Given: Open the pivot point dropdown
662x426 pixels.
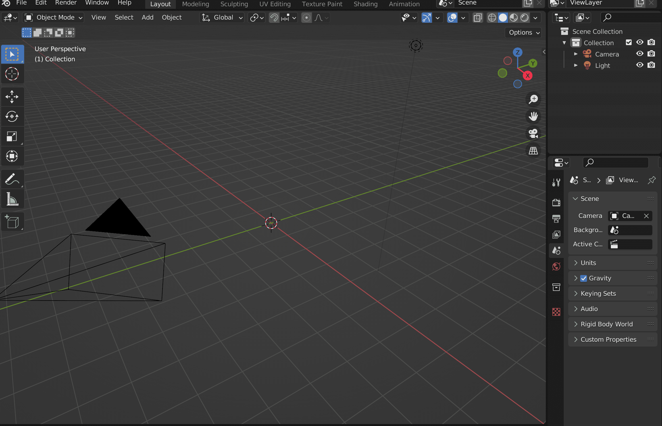Looking at the screenshot, I should pos(257,18).
